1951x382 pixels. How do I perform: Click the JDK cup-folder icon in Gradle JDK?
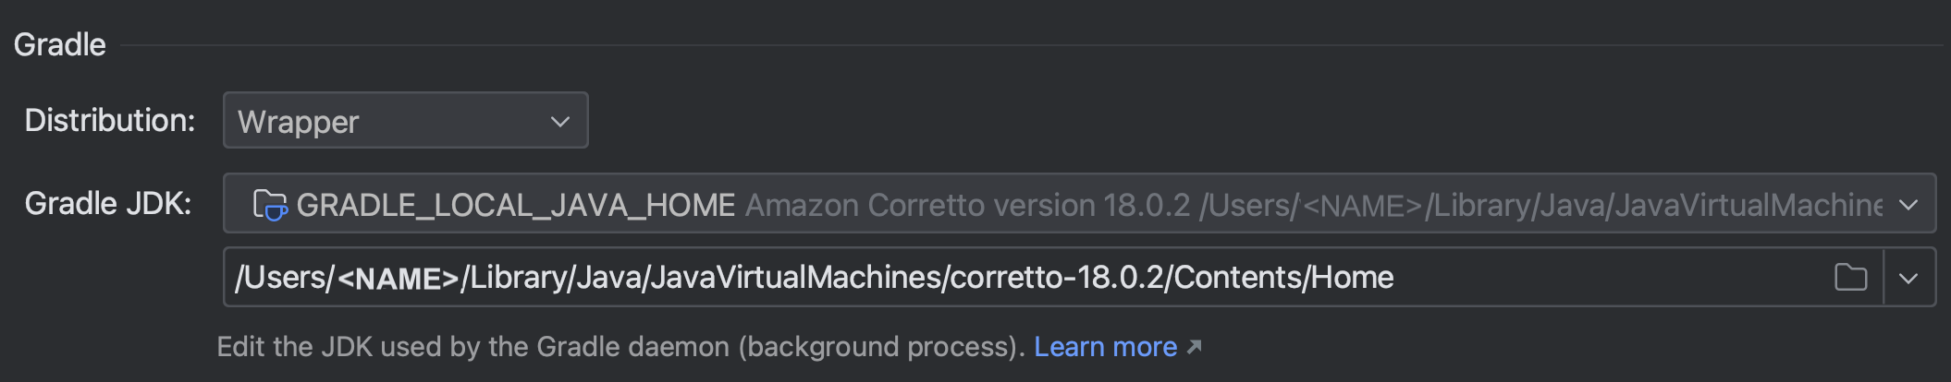pos(270,205)
